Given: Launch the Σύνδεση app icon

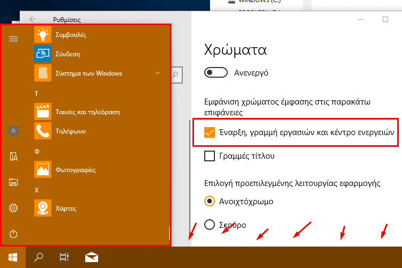Looking at the screenshot, I should click(x=43, y=54).
